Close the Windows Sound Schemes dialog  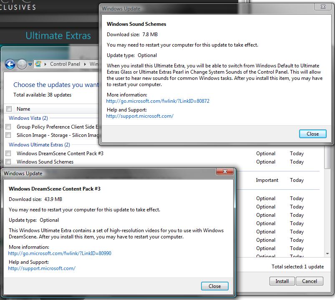pyautogui.click(x=312, y=134)
